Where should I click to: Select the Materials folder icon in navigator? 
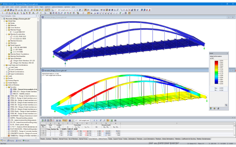(9, 25)
